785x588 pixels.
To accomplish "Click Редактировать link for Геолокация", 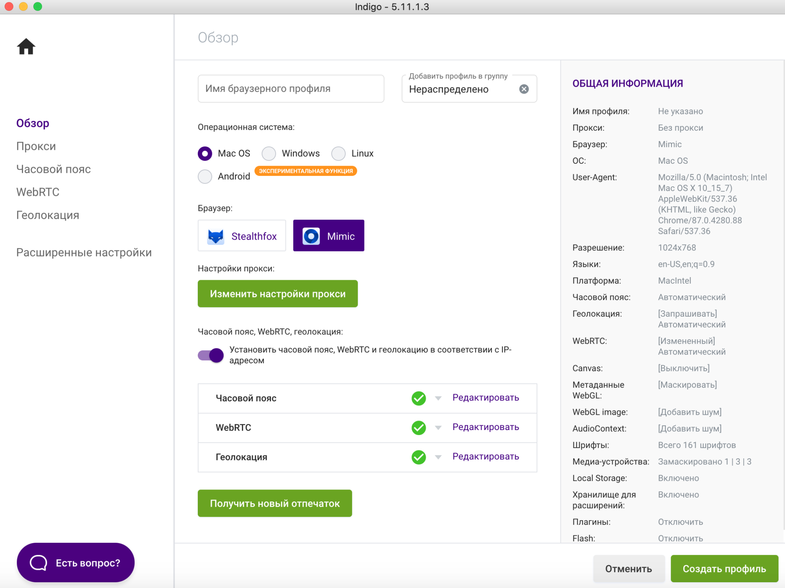I will pyautogui.click(x=486, y=457).
